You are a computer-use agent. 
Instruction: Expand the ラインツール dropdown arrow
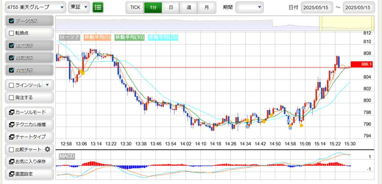click(x=47, y=85)
